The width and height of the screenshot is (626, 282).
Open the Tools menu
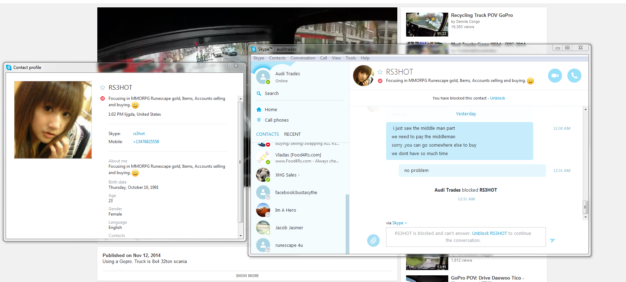351,58
